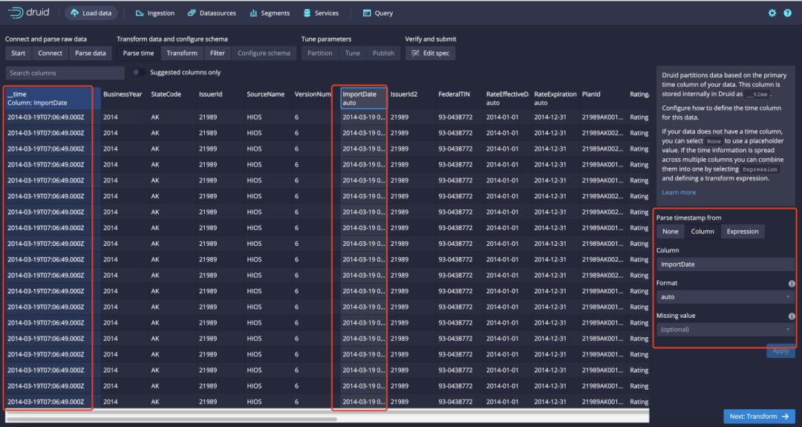Open the Missing value optional dropdown
This screenshot has width=802, height=427.
pos(726,330)
